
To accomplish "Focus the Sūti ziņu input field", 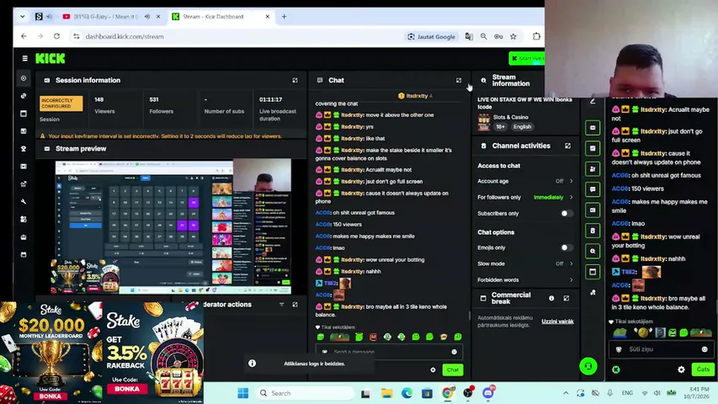I will click(662, 349).
